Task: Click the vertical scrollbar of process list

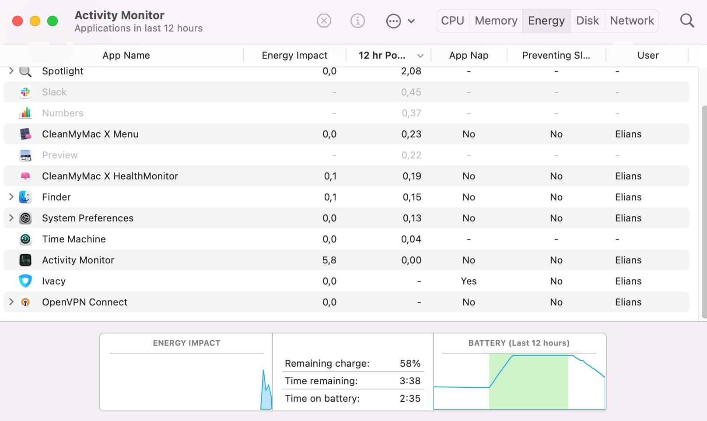Action: coord(704,211)
